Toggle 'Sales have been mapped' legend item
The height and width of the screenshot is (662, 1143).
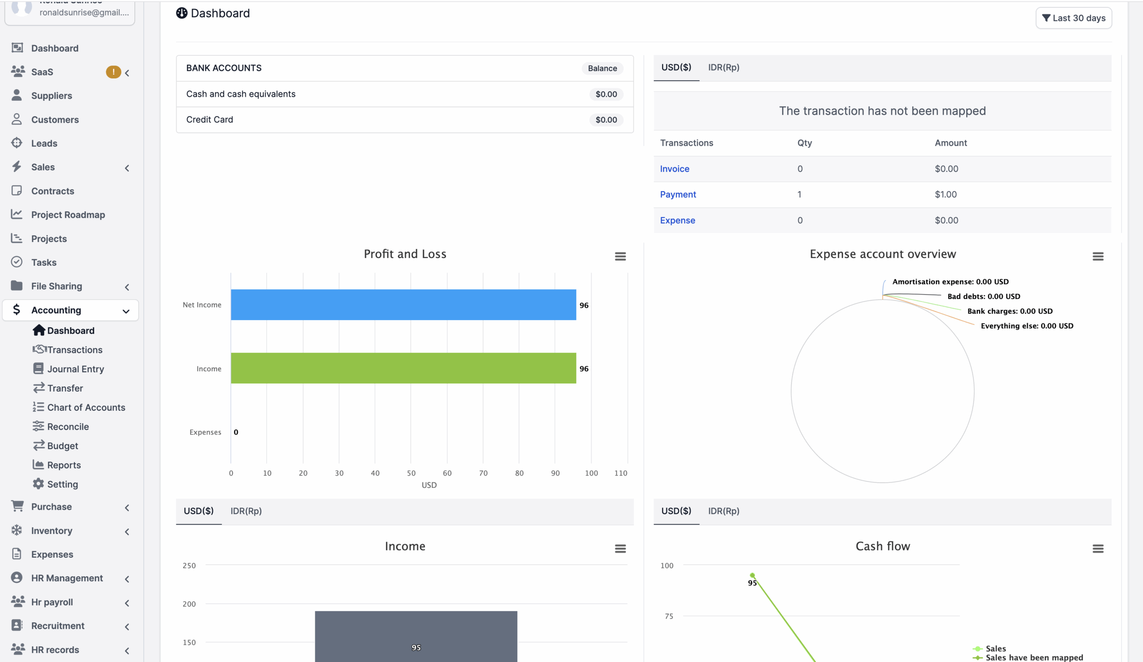coord(1034,658)
